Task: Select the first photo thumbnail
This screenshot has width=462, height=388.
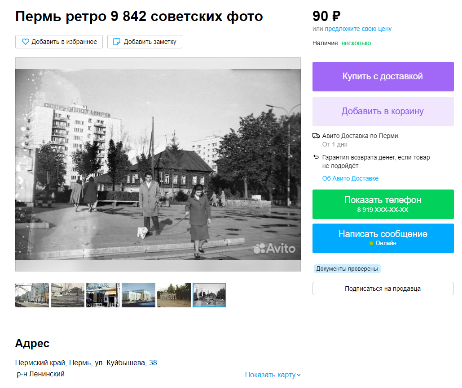Action: [x=32, y=295]
